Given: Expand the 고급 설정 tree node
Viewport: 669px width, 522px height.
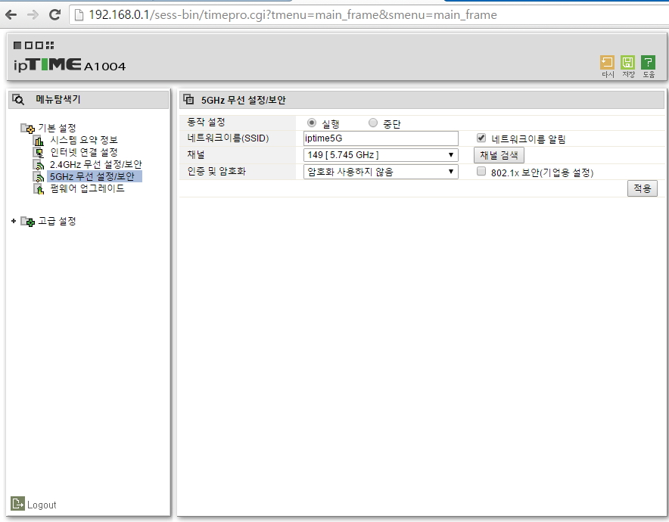Looking at the screenshot, I should [x=14, y=221].
